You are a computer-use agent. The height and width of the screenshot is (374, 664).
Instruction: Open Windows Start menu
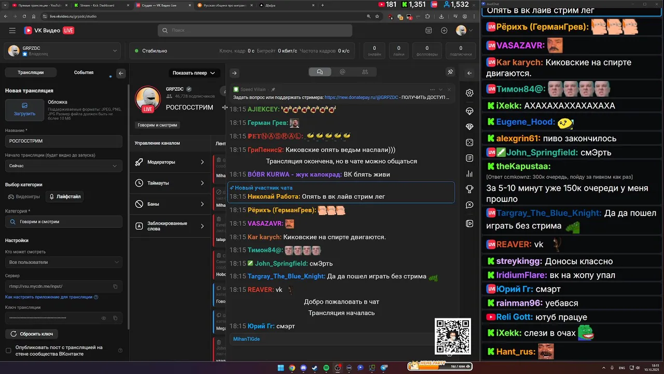(x=281, y=368)
